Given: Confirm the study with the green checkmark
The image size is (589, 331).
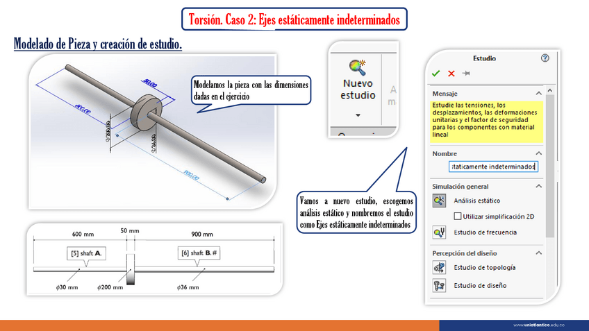Looking at the screenshot, I should [435, 74].
